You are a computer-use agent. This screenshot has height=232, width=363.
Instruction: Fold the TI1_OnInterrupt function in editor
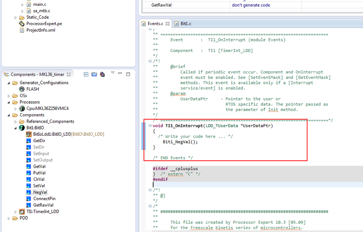coord(150,125)
